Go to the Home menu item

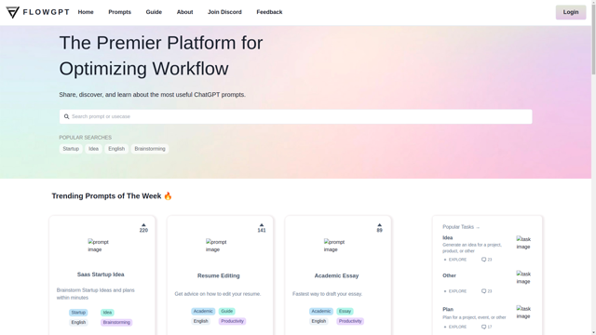tap(86, 12)
